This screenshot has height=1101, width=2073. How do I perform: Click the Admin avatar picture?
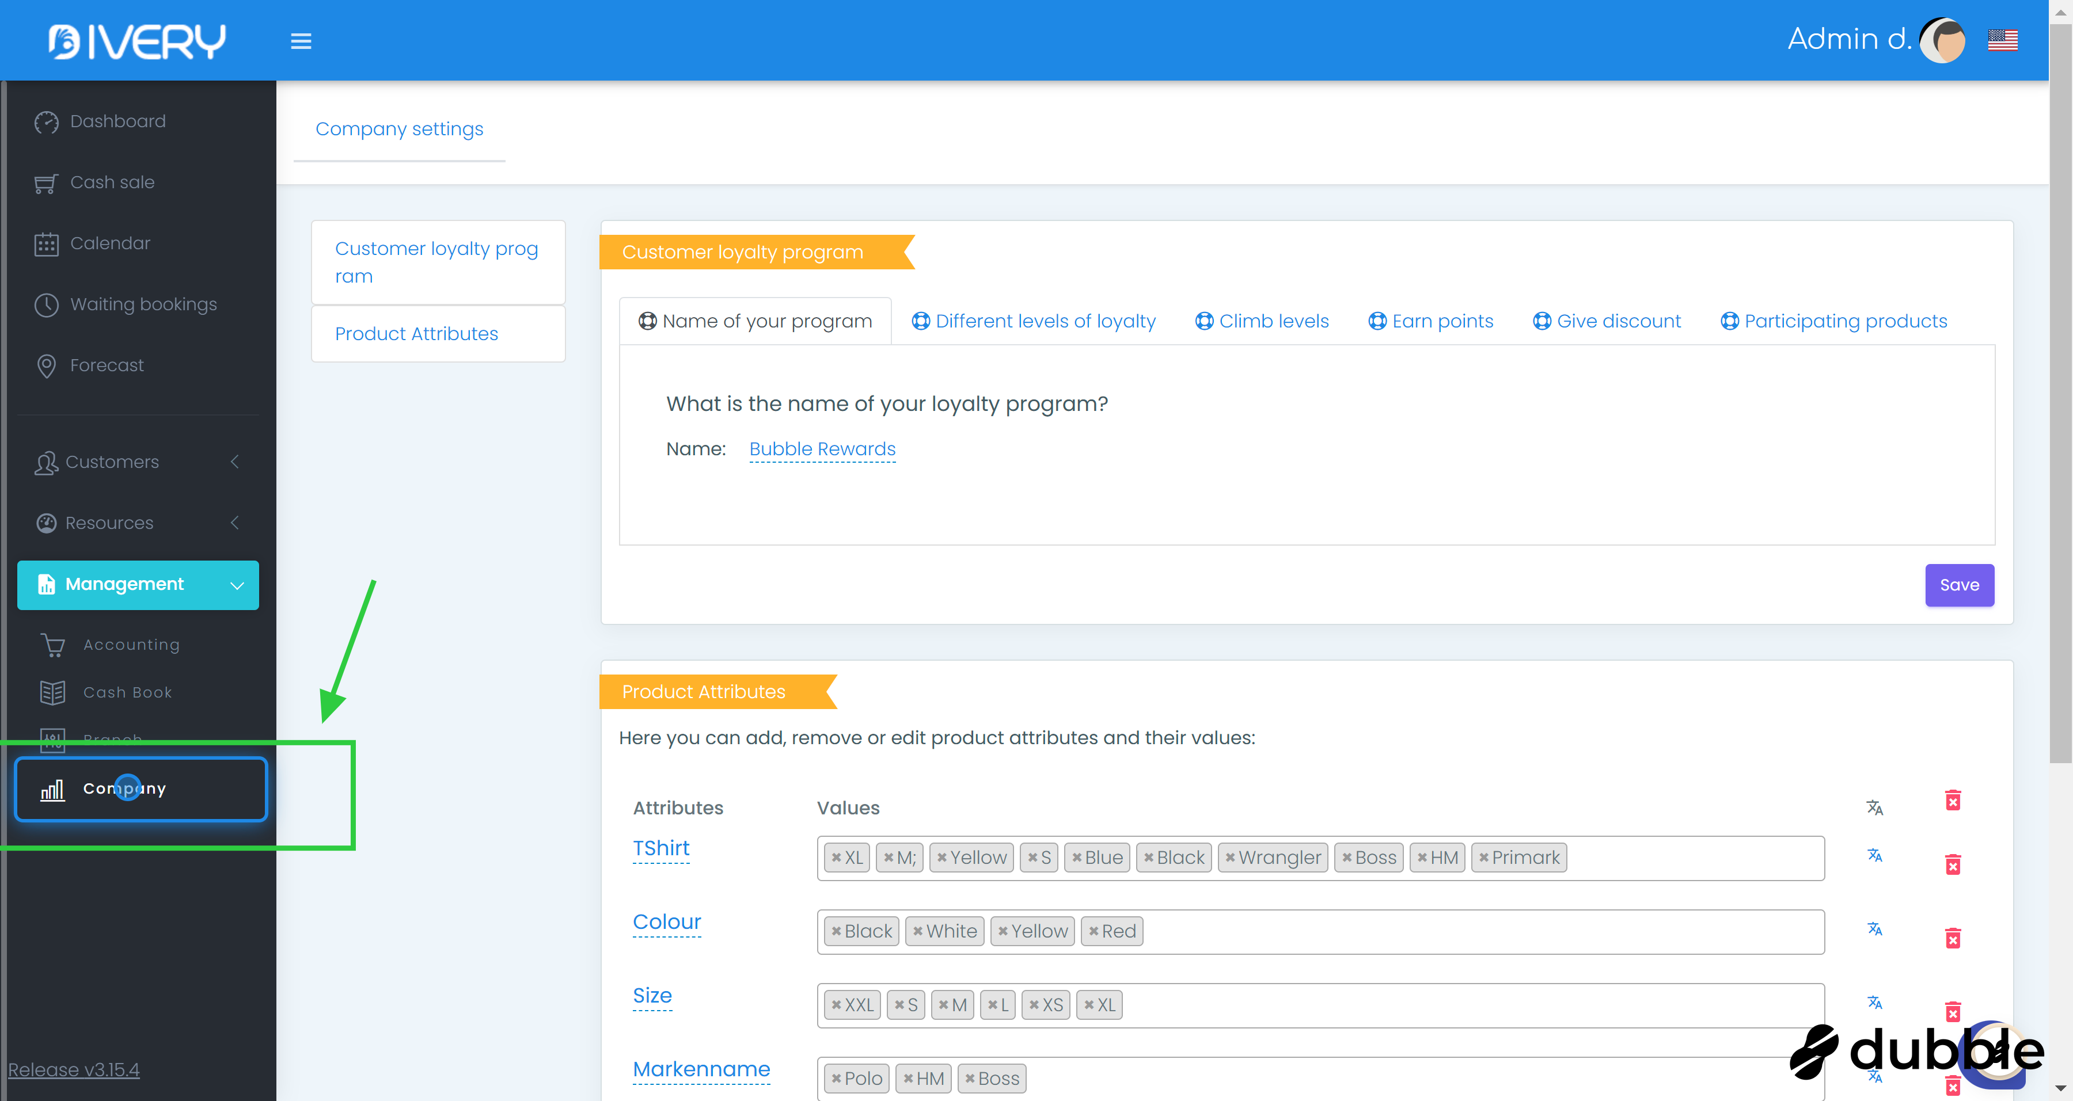pos(1943,39)
